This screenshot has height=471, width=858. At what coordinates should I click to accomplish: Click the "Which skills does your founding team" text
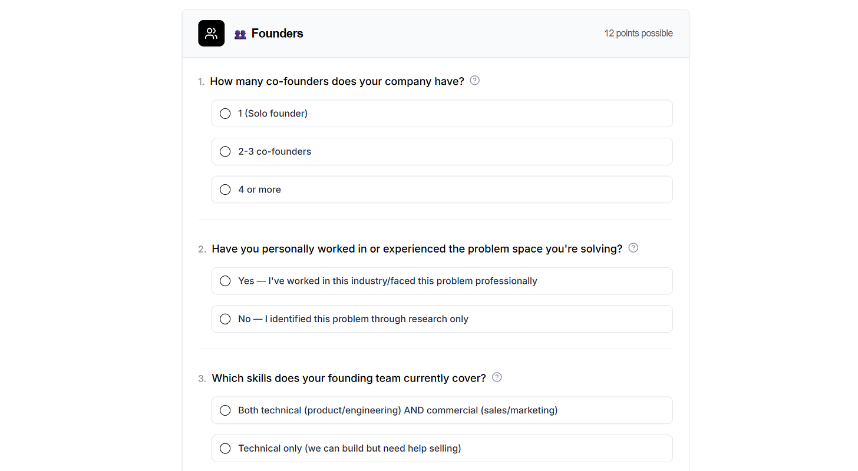[x=349, y=378]
